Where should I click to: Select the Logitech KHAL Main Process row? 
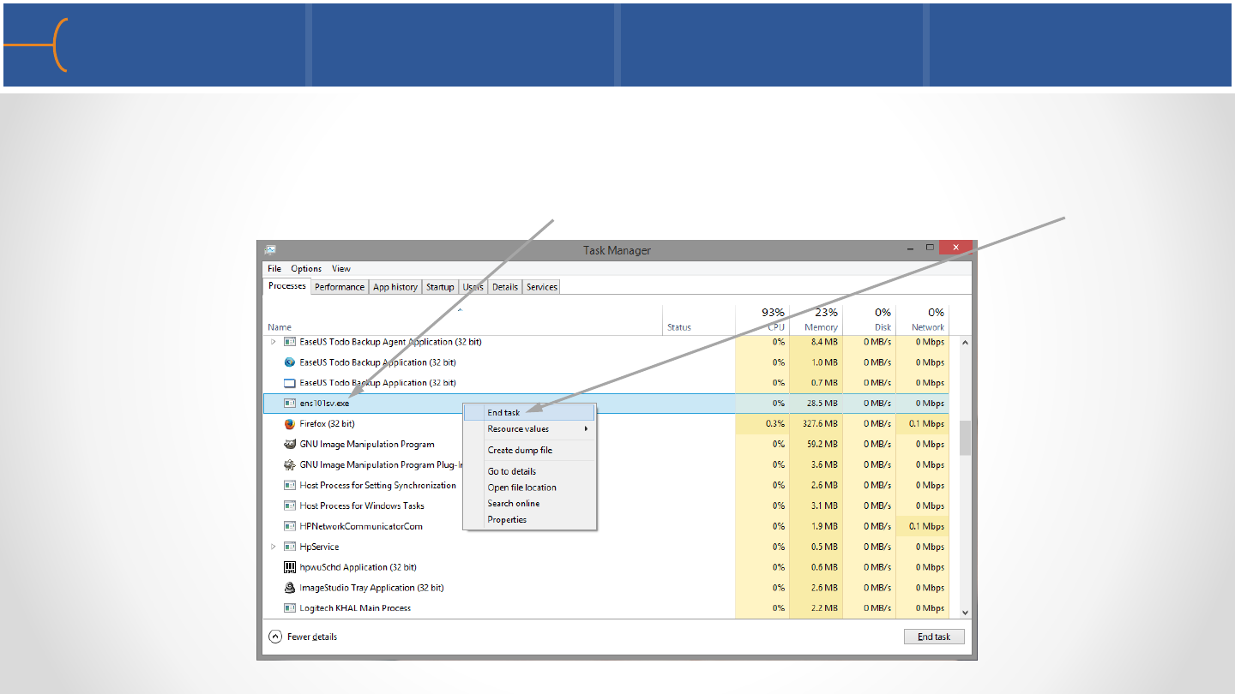[606, 608]
